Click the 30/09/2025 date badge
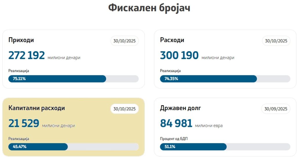The image size is (297, 157). pos(276,109)
